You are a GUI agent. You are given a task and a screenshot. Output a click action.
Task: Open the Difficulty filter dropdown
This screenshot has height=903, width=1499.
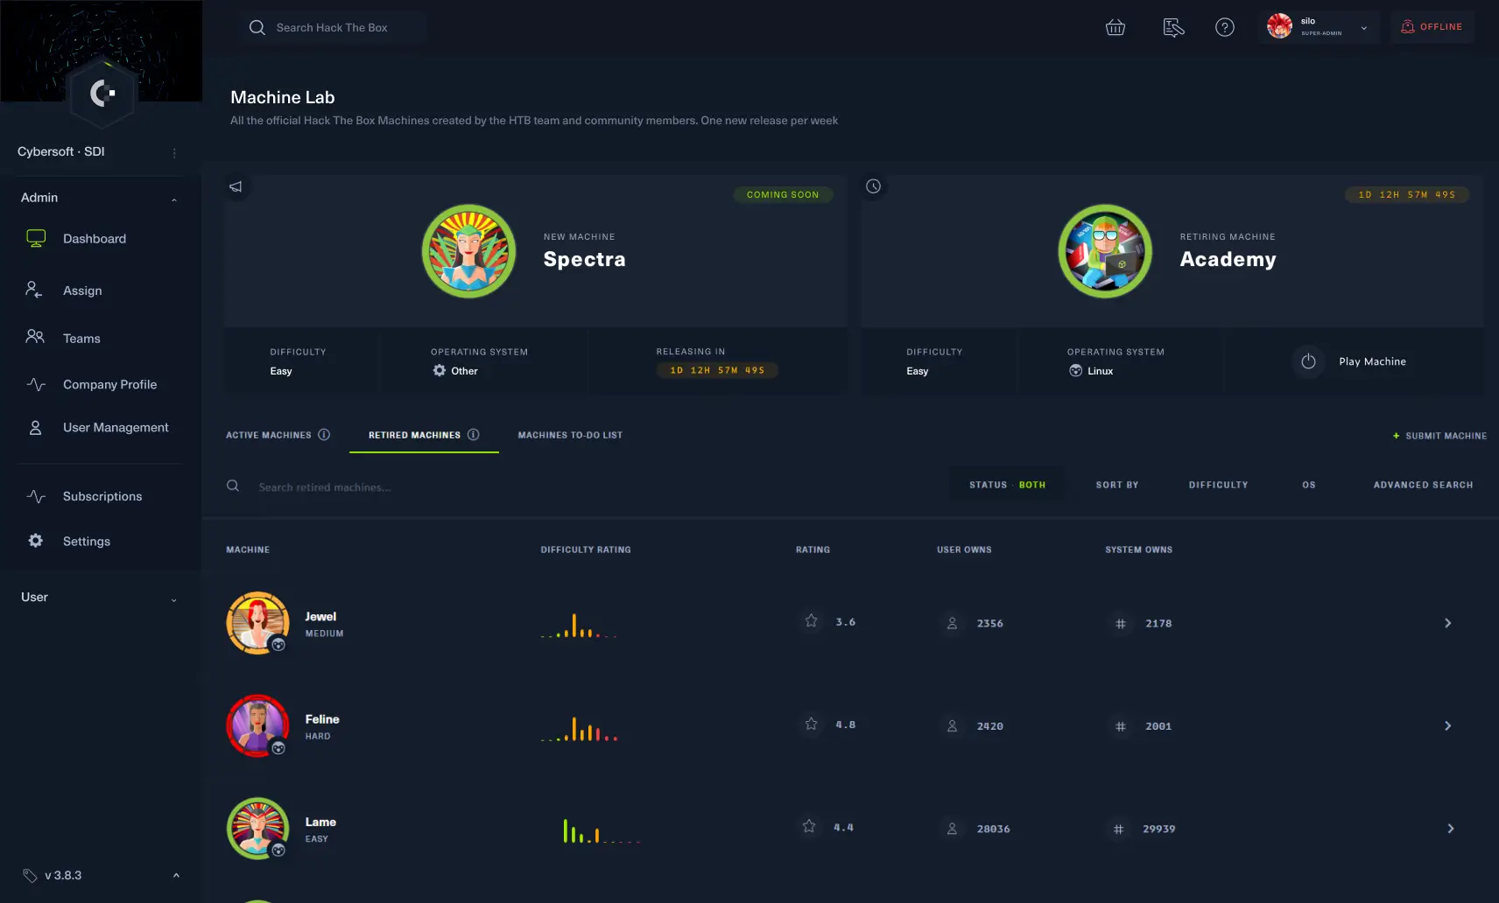(x=1218, y=485)
